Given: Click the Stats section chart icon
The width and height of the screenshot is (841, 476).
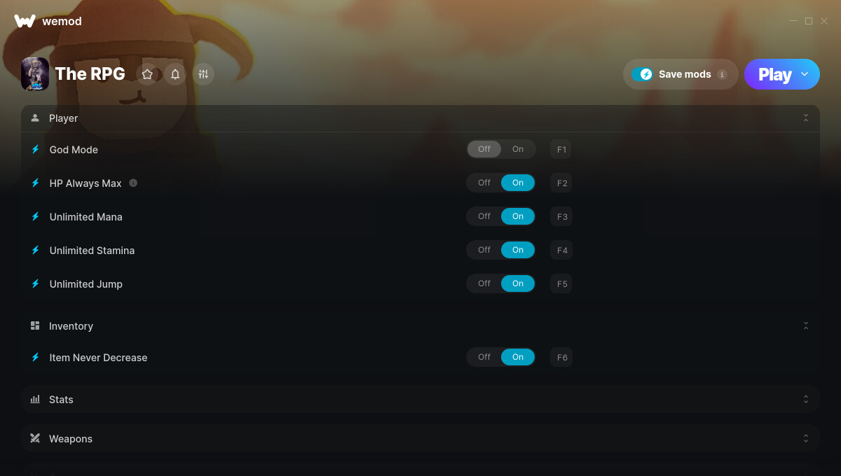Looking at the screenshot, I should pos(35,399).
